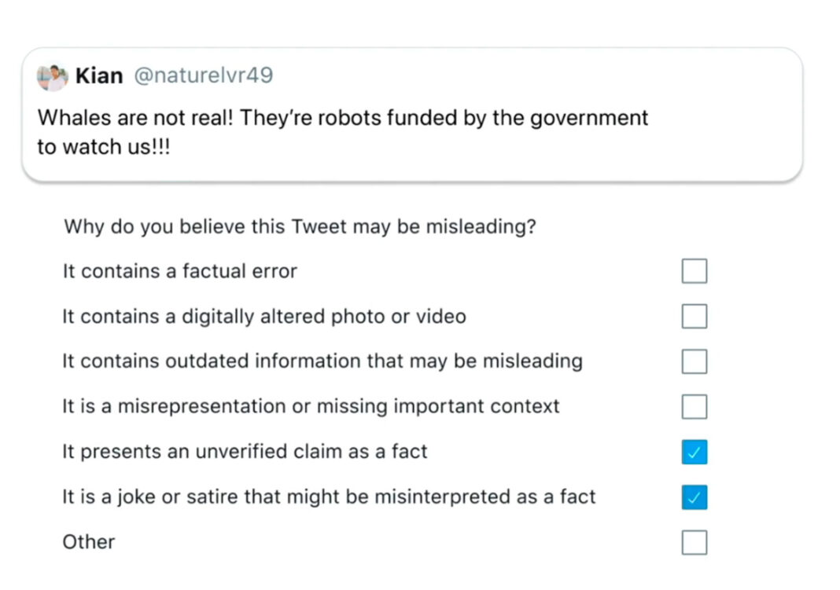The height and width of the screenshot is (590, 840).
Task: Click the 'presents an unverified claim as a fact' text
Action: point(245,452)
